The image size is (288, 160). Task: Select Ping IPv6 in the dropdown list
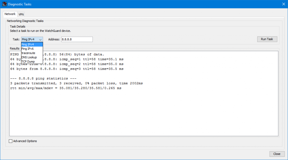pos(32,49)
